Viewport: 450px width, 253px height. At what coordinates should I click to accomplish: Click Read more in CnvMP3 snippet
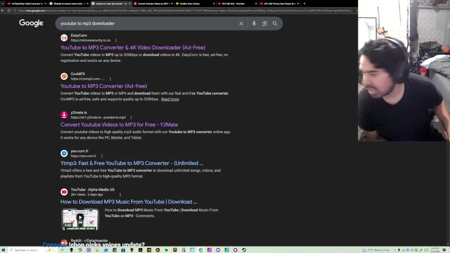coord(170,99)
